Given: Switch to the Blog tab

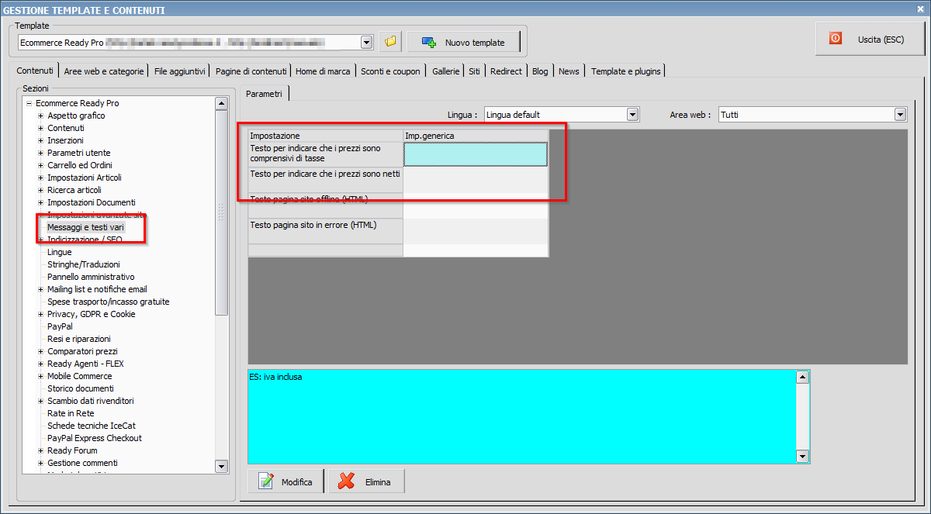Looking at the screenshot, I should click(x=540, y=71).
